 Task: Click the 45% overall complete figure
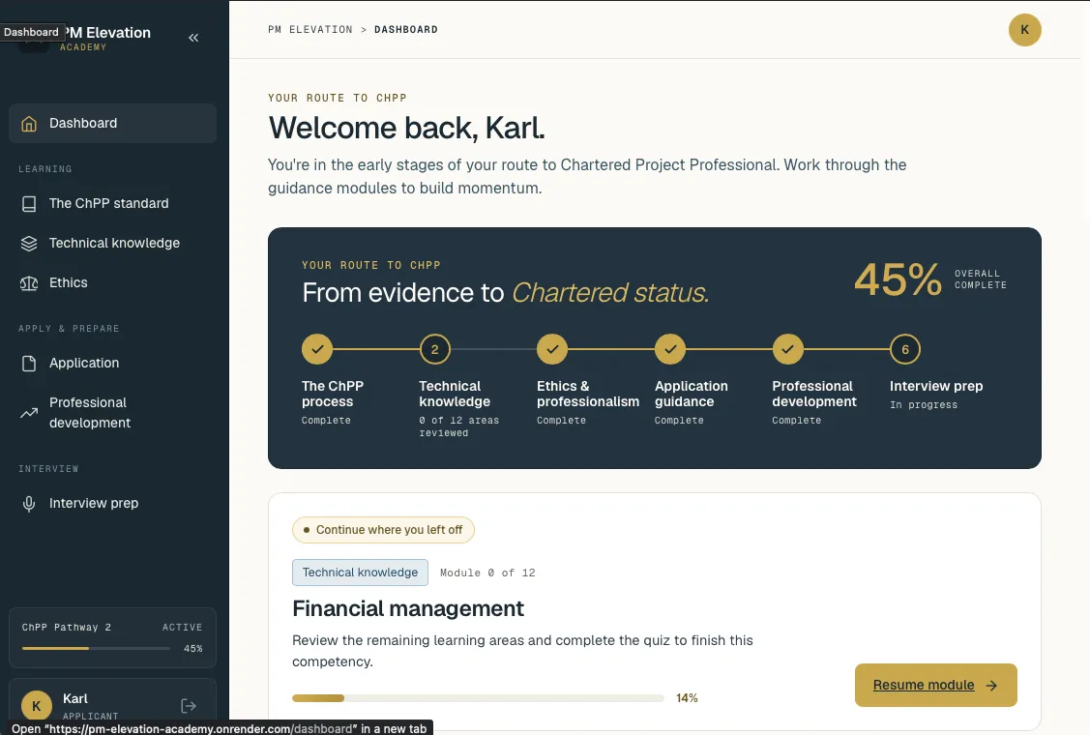[x=898, y=279]
